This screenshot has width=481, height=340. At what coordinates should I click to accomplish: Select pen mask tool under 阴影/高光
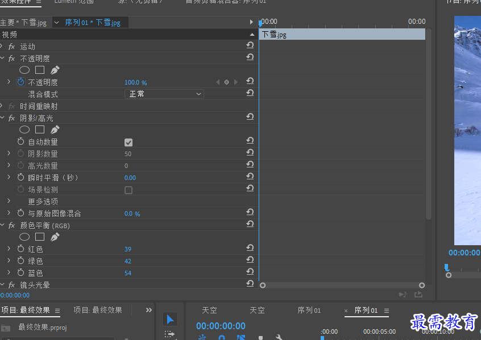click(55, 129)
